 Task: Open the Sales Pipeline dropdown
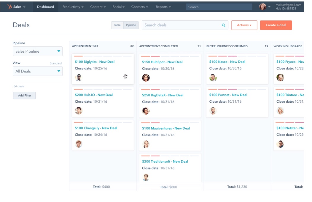coord(38,51)
